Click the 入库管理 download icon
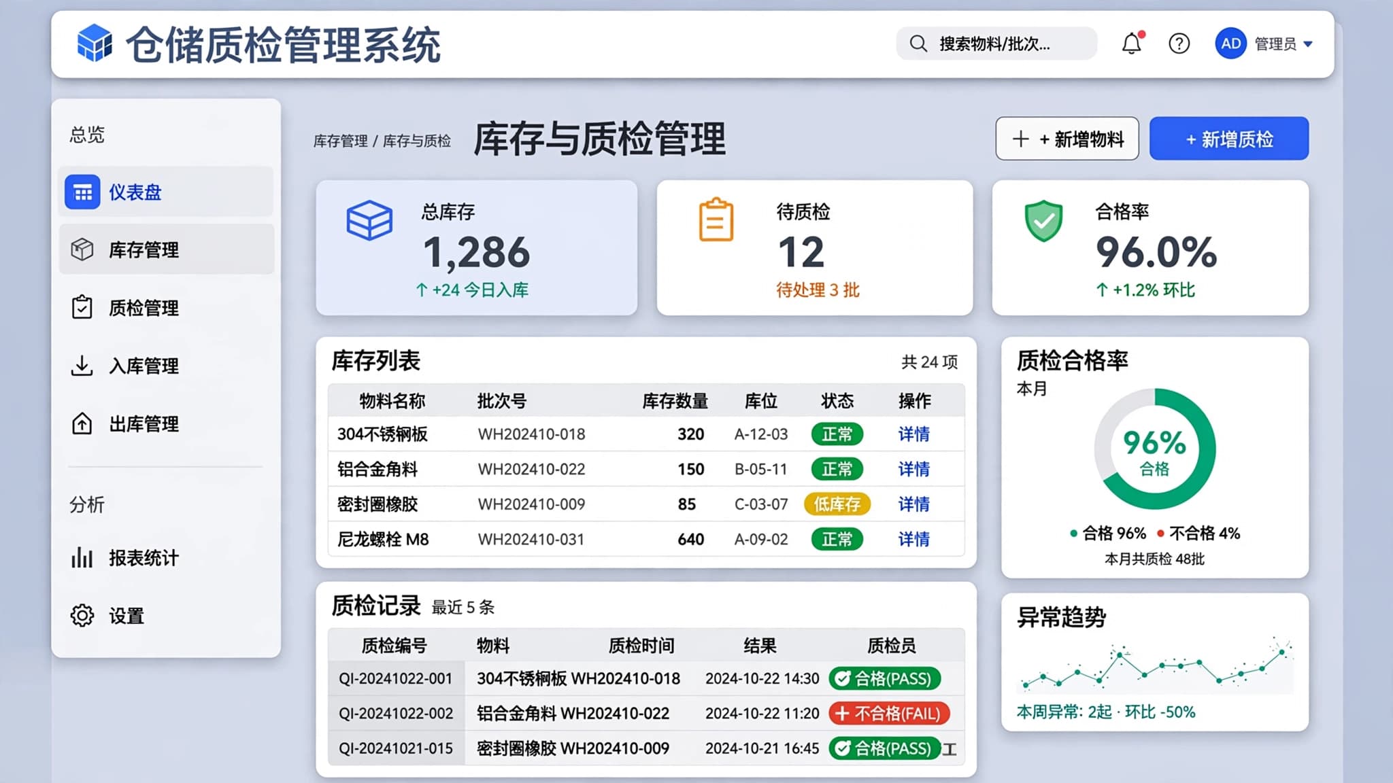This screenshot has height=783, width=1393. (x=82, y=366)
